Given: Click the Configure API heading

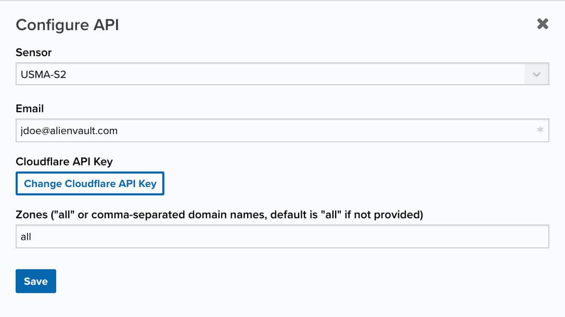Looking at the screenshot, I should tap(68, 25).
